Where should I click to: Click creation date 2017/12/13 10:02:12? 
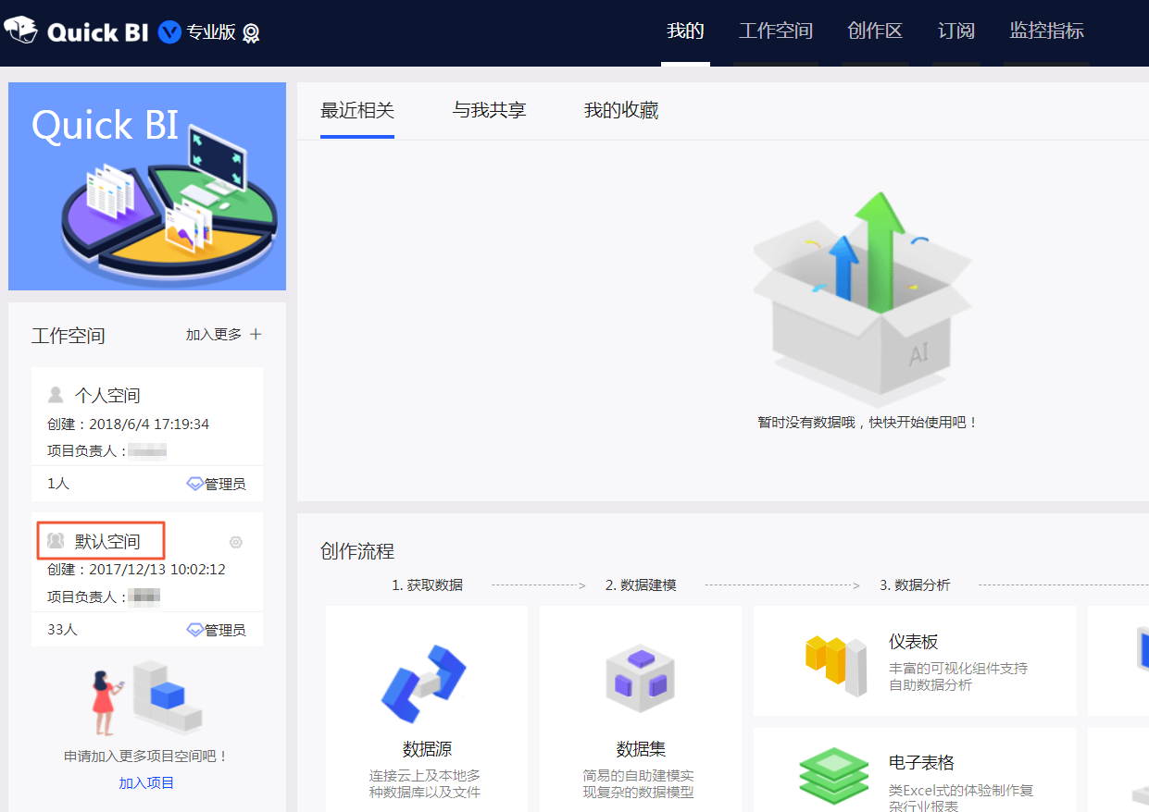click(157, 570)
